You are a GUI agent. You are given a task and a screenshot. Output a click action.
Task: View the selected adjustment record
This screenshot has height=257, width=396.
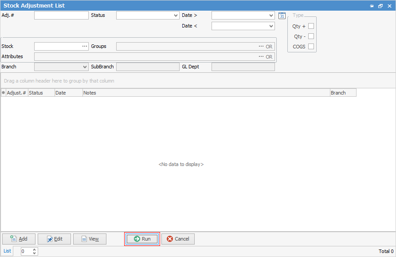pos(90,239)
